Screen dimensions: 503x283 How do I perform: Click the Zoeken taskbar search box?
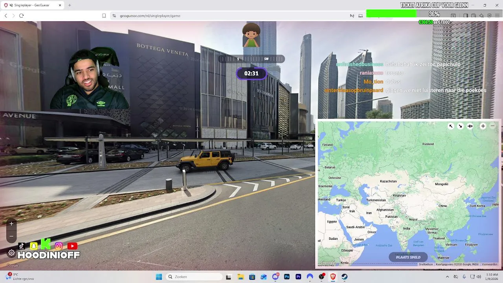(194, 277)
